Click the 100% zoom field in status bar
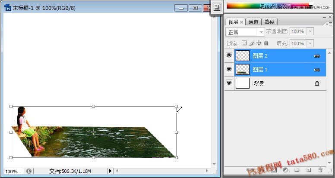Image resolution: width=335 pixels, height=178 pixels. (13, 171)
